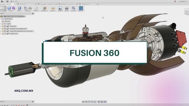Open the SELECT dropdown menu
Screen dimensions: 189x106
(x=81, y=11)
